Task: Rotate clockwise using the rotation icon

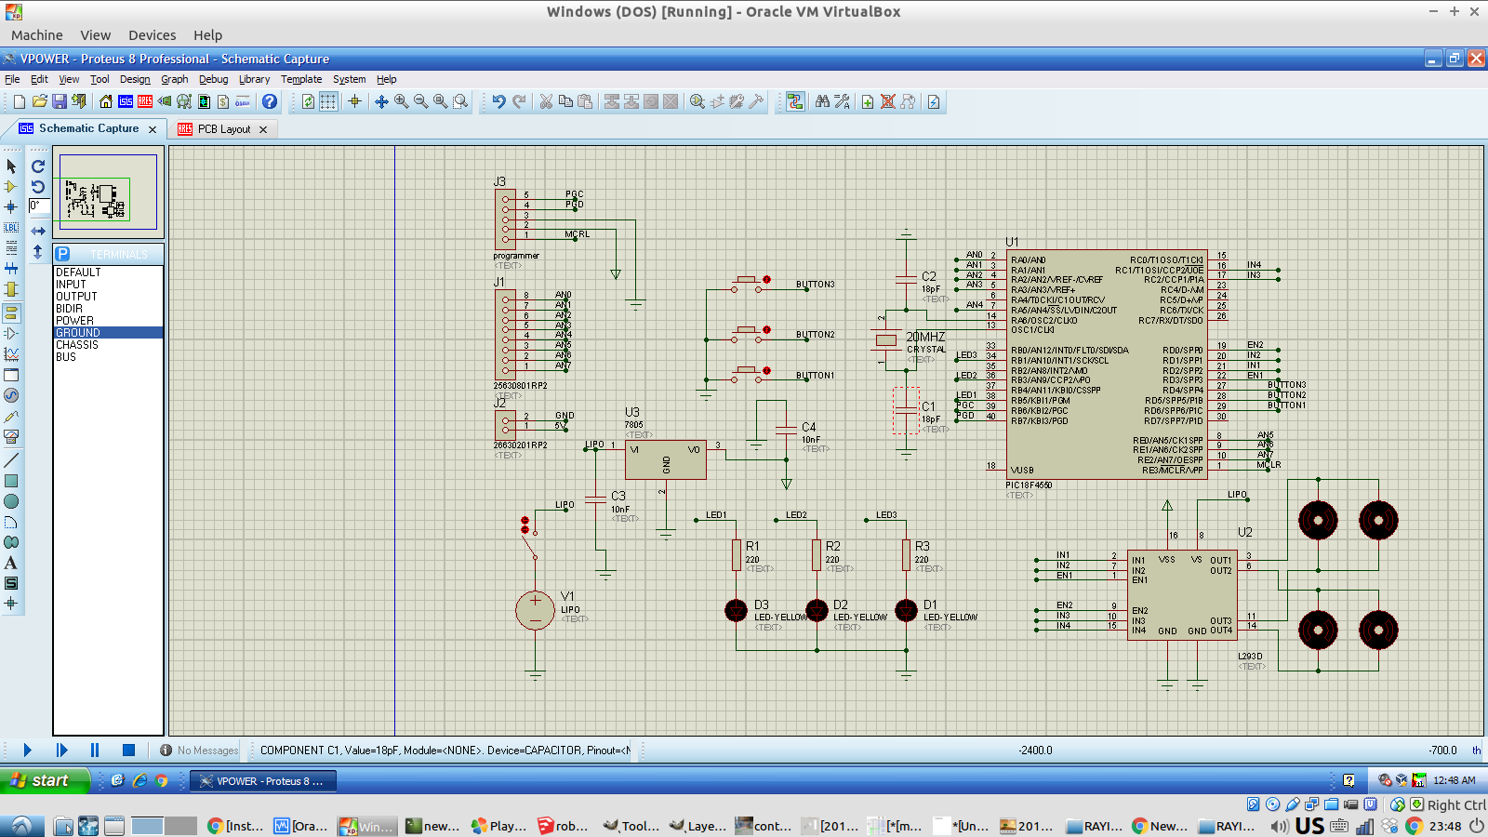Action: pos(38,166)
